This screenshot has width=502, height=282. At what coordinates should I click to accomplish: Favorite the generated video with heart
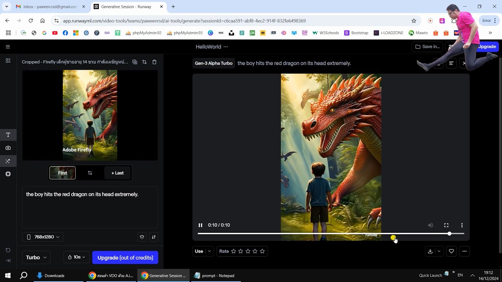click(451, 251)
